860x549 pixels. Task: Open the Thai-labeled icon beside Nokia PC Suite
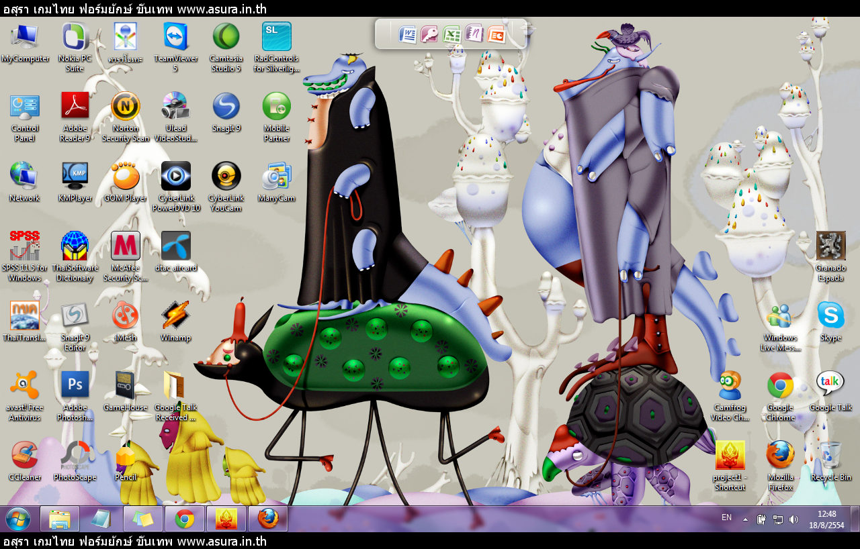126,43
